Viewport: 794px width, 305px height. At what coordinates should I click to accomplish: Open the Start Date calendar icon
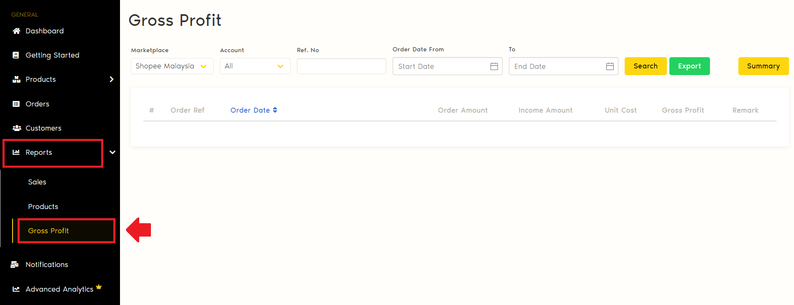coord(494,66)
